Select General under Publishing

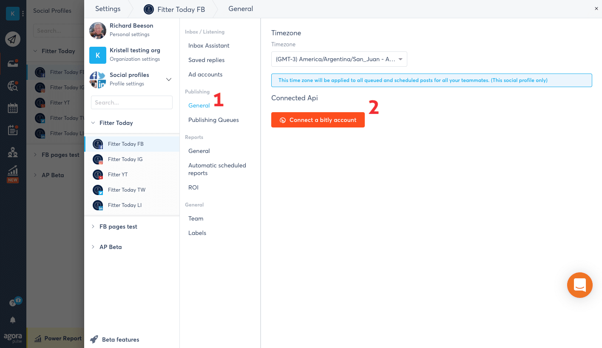click(x=199, y=105)
